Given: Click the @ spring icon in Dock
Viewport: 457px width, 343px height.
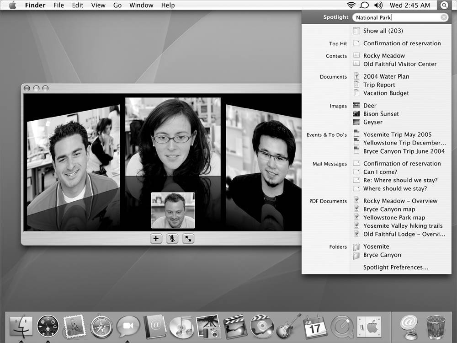Looking at the screenshot, I should point(409,327).
